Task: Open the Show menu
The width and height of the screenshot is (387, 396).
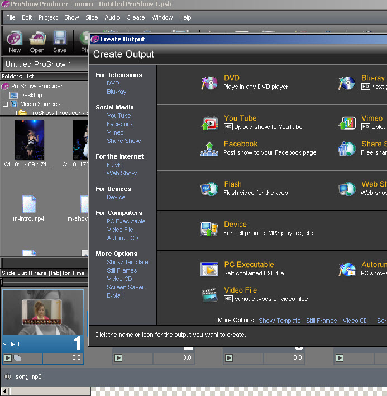Action: click(x=71, y=17)
